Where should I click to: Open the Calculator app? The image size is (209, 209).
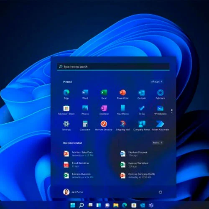tap(85, 126)
